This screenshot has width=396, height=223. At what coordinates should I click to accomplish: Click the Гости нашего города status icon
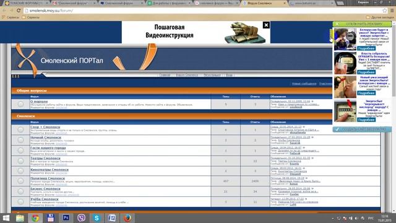coord(20,151)
